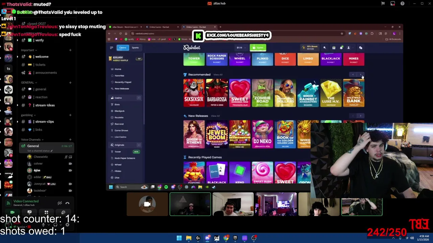
Task: Click the Rainbet search magnifier icon
Action: click(325, 48)
